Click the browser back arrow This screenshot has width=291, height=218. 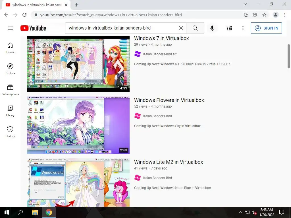point(6,15)
